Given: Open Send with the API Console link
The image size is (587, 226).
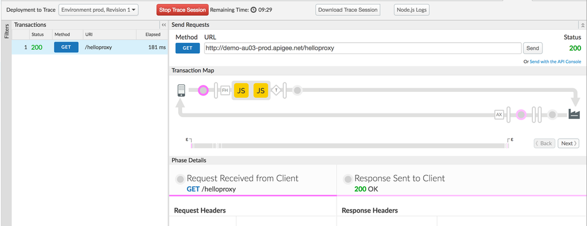Looking at the screenshot, I should point(555,61).
